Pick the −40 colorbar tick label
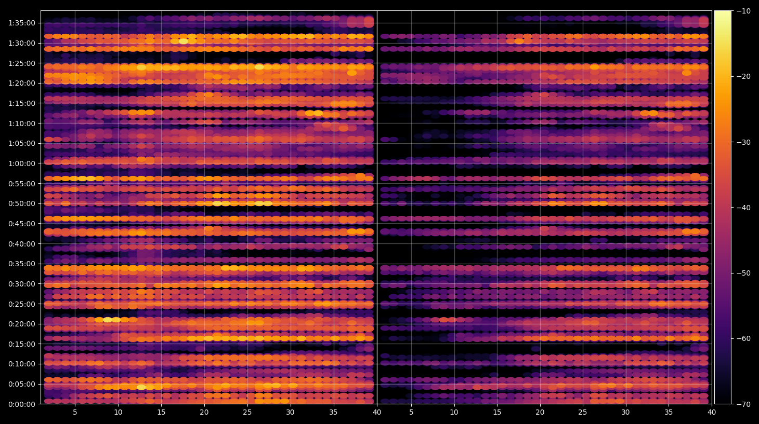 [743, 208]
